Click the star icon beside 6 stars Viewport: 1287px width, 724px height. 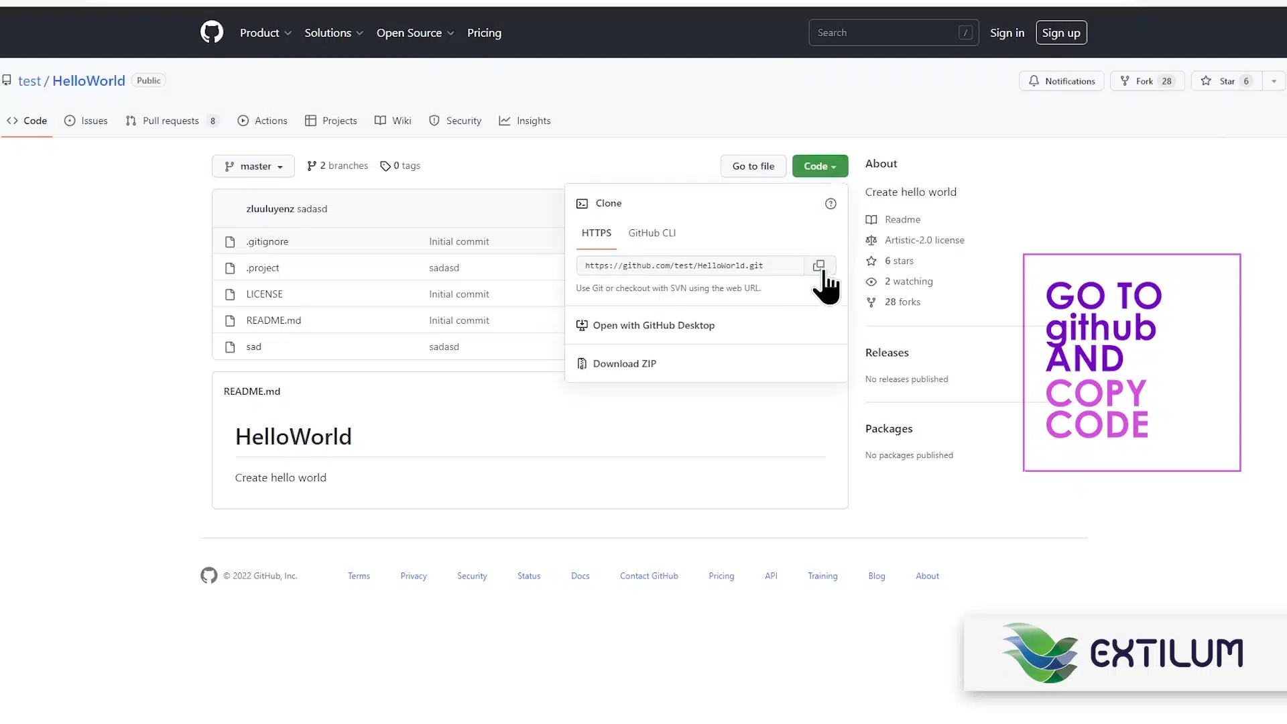click(871, 261)
